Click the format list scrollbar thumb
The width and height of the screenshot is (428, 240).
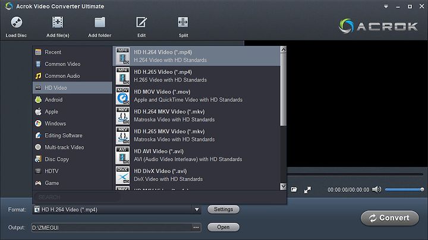284,90
